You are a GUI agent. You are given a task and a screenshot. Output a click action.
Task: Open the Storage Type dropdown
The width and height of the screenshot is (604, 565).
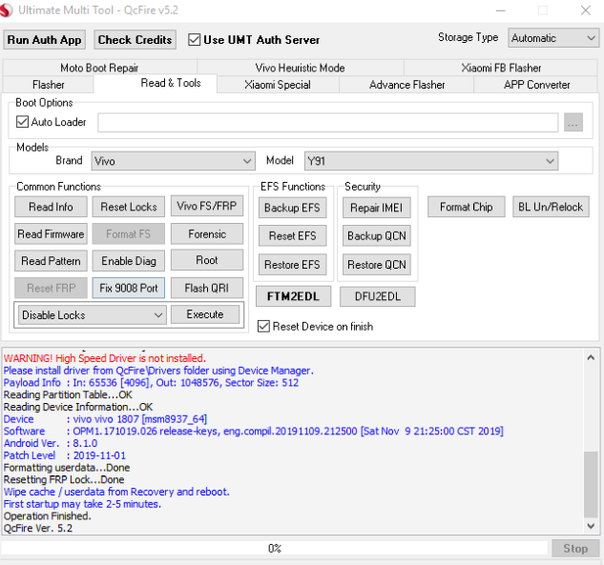click(553, 38)
